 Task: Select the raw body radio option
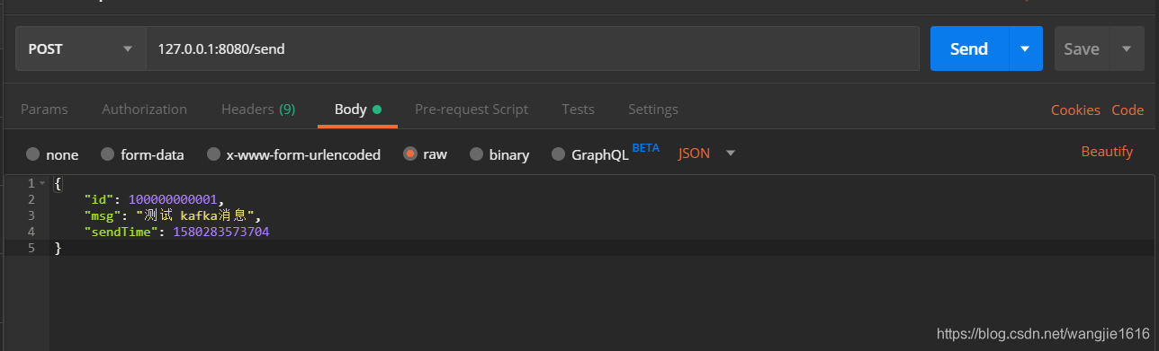(410, 154)
